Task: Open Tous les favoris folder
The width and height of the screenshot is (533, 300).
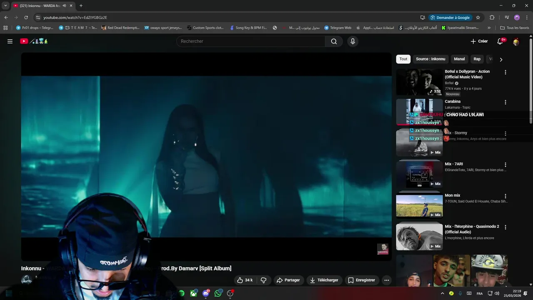Action: (514, 28)
